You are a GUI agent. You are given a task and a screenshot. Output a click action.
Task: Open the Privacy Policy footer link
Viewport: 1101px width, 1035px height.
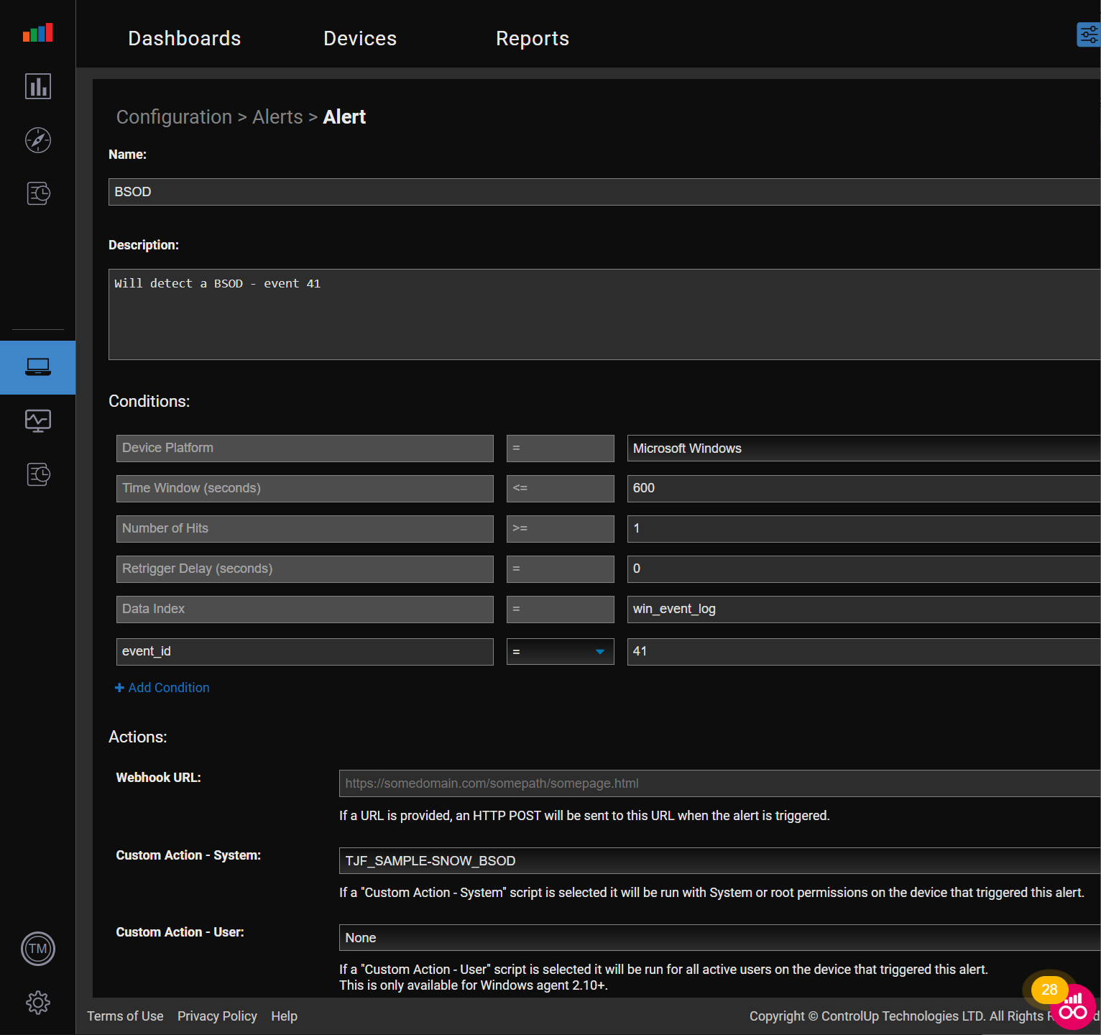click(217, 1016)
